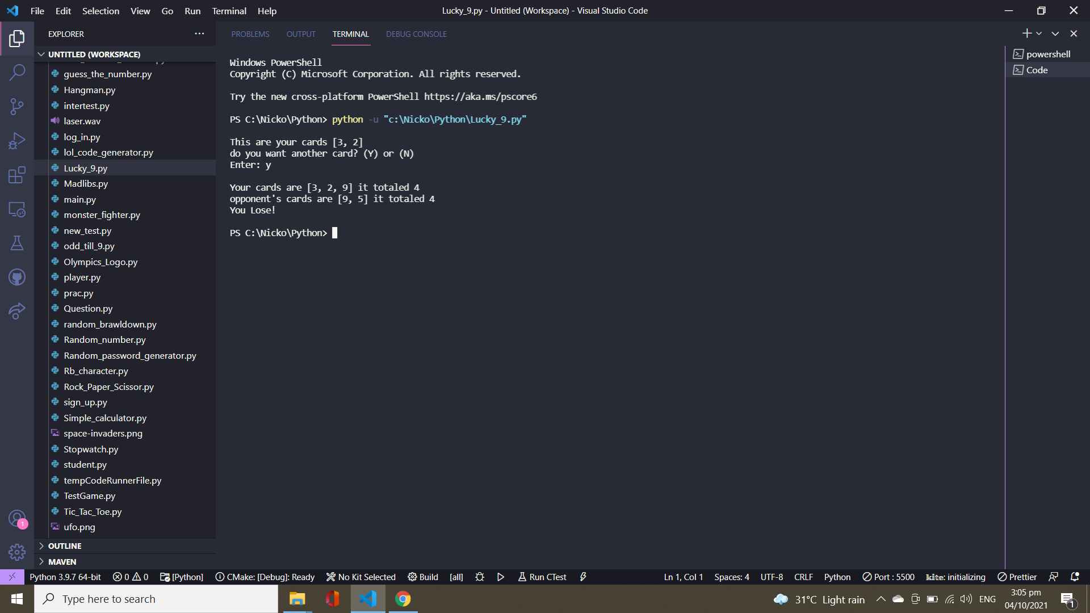Image resolution: width=1090 pixels, height=613 pixels.
Task: Open the Remote Explorer view
Action: coord(17,209)
